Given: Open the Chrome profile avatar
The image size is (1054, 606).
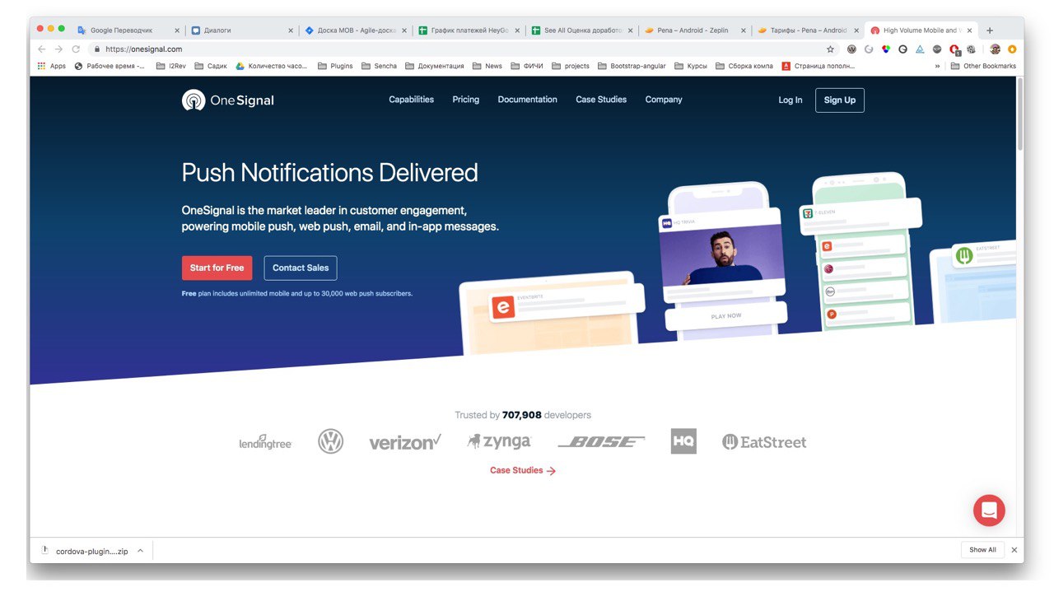Looking at the screenshot, I should click(x=995, y=49).
